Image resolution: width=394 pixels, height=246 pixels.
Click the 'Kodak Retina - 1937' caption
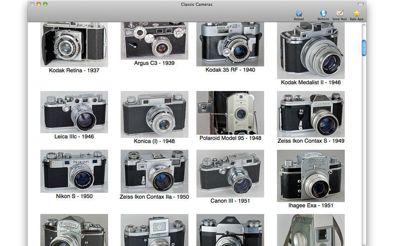point(74,70)
